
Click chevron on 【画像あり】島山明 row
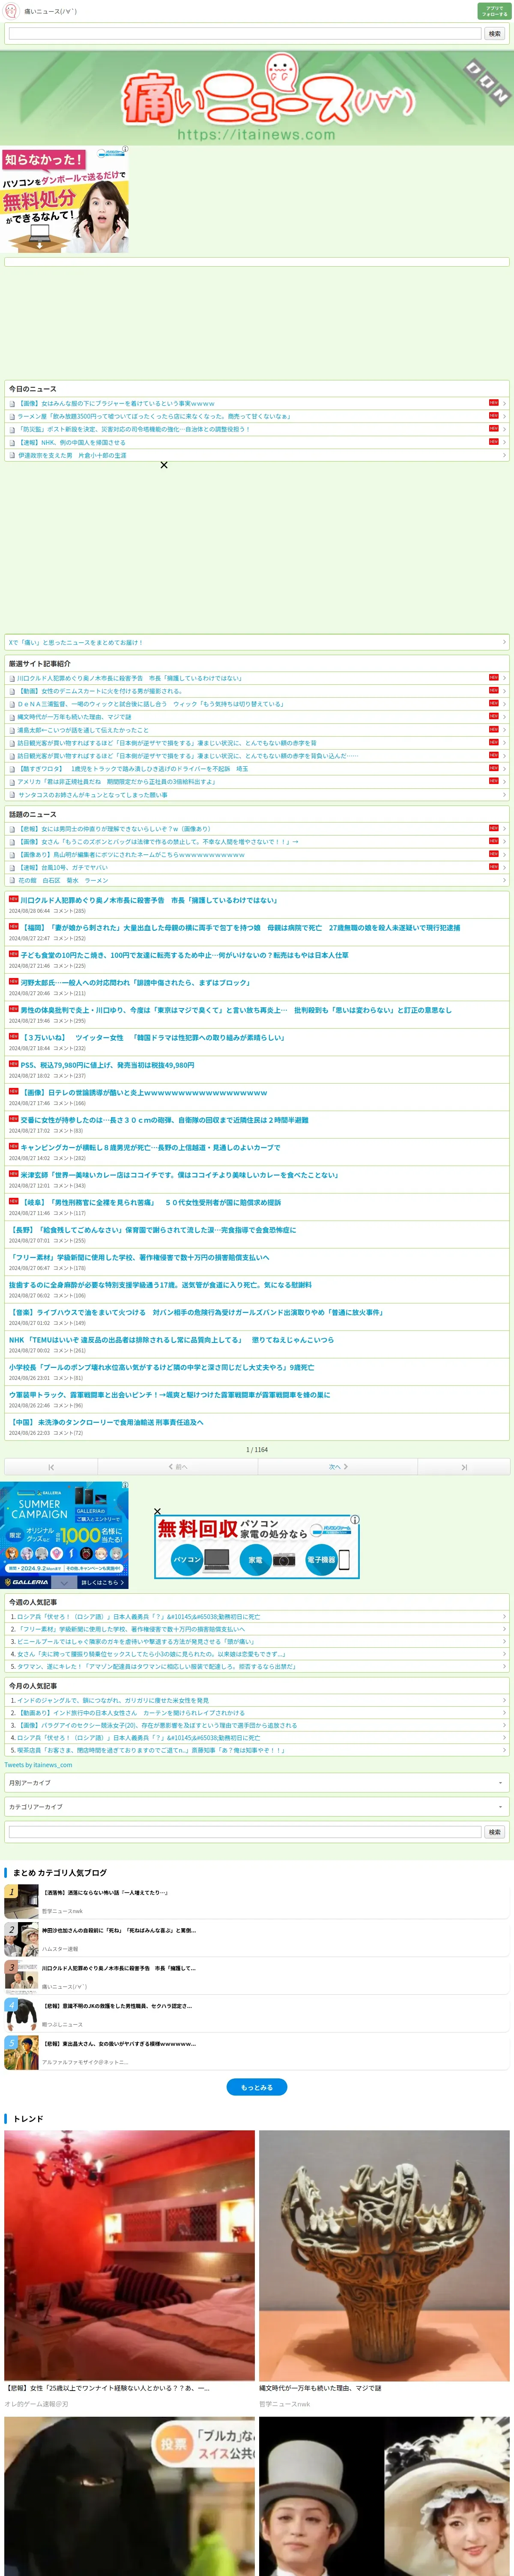coord(504,855)
